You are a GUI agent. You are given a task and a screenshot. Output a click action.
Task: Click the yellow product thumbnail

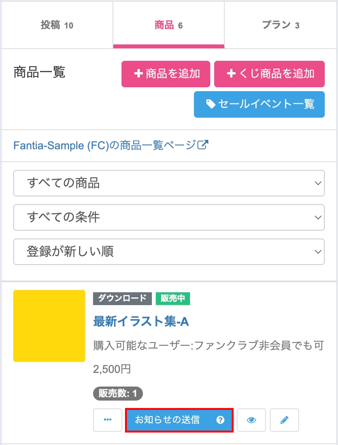pos(49,326)
